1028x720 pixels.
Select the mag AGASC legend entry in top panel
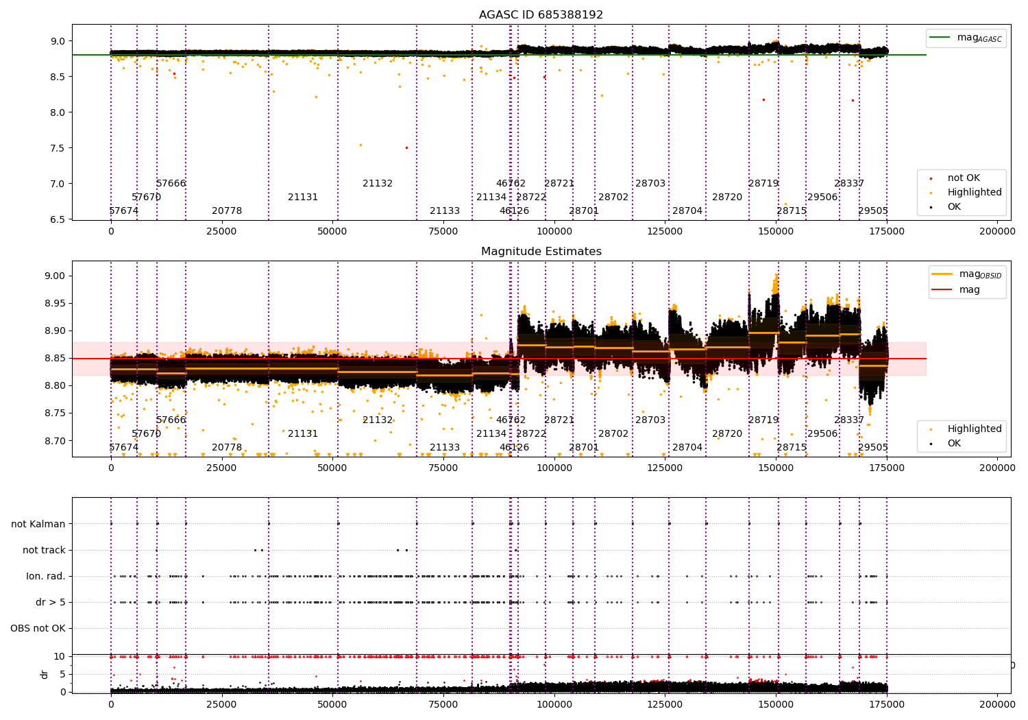(966, 38)
